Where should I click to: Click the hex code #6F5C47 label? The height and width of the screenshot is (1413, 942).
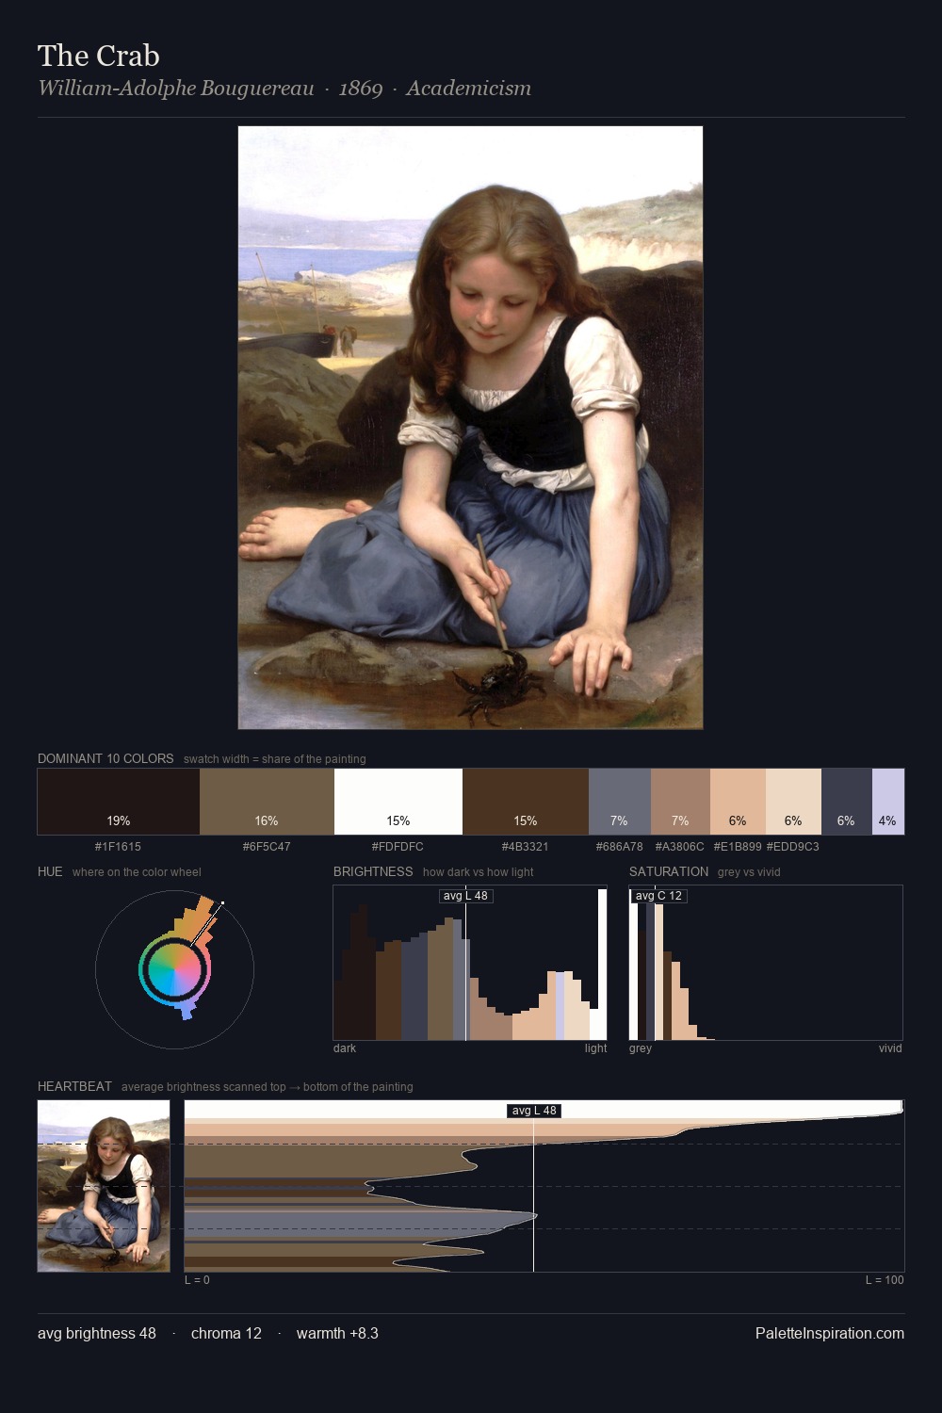click(x=267, y=847)
